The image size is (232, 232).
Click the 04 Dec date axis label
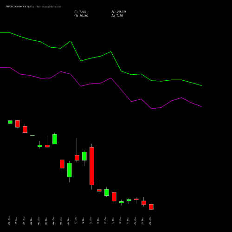coord(53,220)
